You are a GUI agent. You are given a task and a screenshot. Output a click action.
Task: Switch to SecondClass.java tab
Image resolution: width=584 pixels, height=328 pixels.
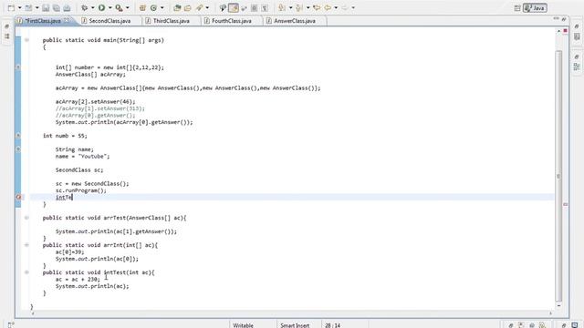point(109,21)
